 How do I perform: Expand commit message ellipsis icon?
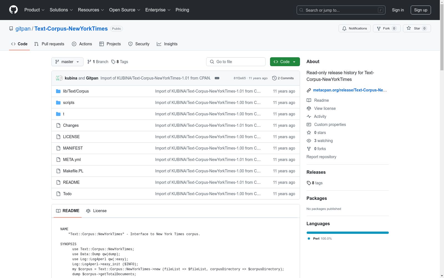click(x=217, y=78)
